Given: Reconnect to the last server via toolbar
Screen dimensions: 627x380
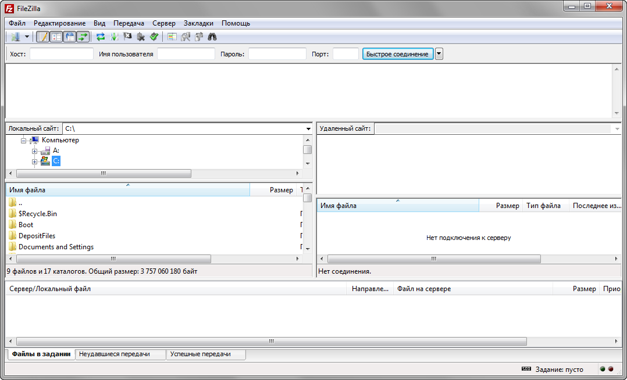Looking at the screenshot, I should click(x=154, y=37).
